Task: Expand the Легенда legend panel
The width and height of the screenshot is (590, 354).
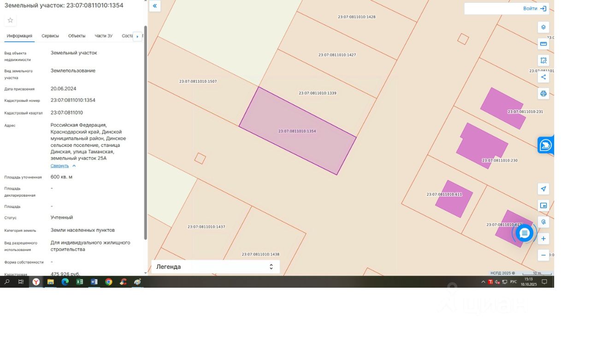Action: pos(215,267)
